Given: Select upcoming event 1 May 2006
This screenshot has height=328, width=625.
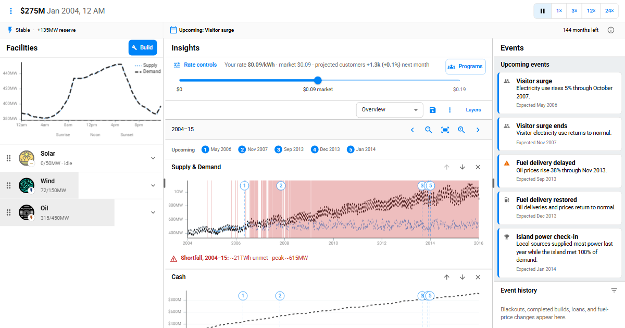Looking at the screenshot, I should point(217,149).
